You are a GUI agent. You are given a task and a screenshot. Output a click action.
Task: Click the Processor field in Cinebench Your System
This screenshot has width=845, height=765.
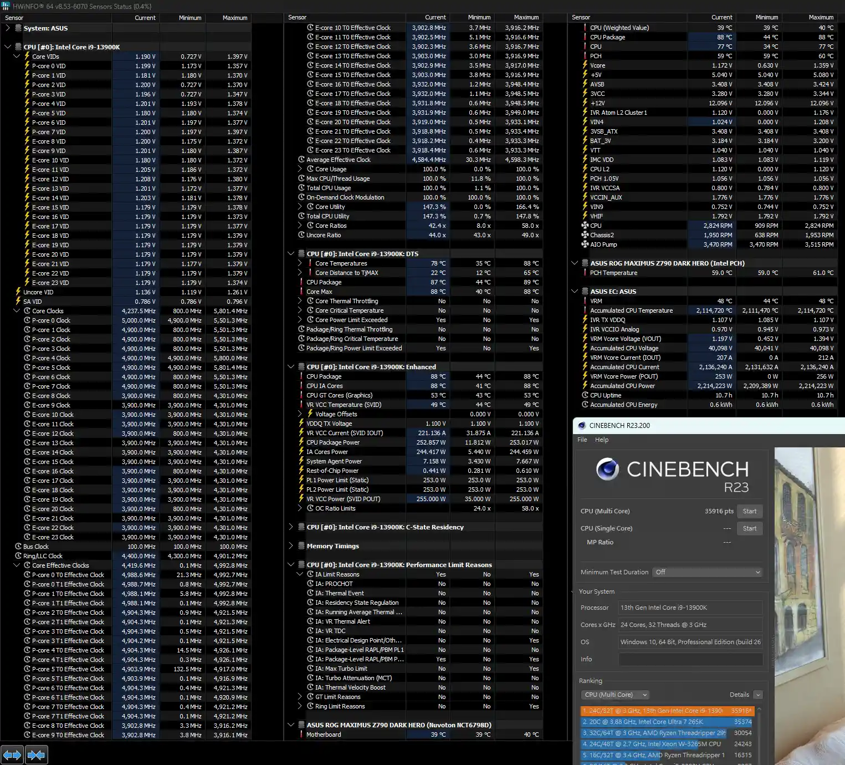(690, 608)
